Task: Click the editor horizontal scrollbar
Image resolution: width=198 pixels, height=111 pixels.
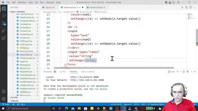Action: (x=114, y=68)
